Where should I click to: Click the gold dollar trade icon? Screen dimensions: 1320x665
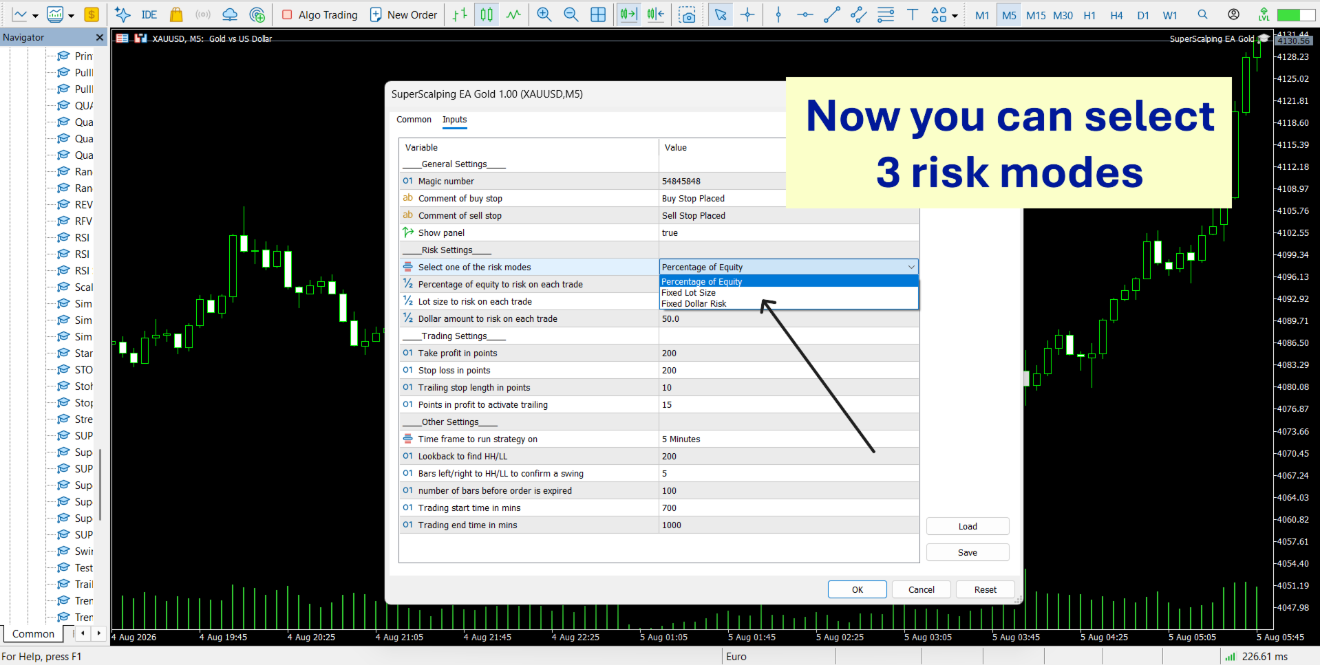(92, 14)
